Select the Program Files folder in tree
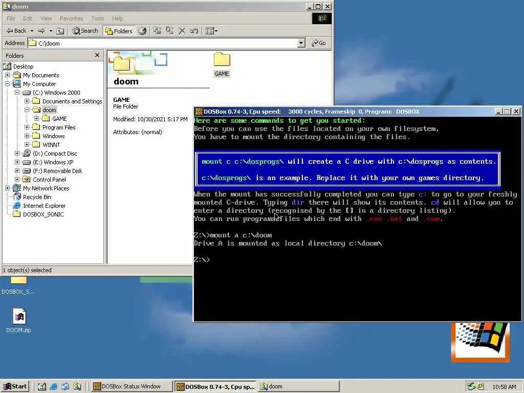Viewport: 524px width, 393px height. pos(59,127)
